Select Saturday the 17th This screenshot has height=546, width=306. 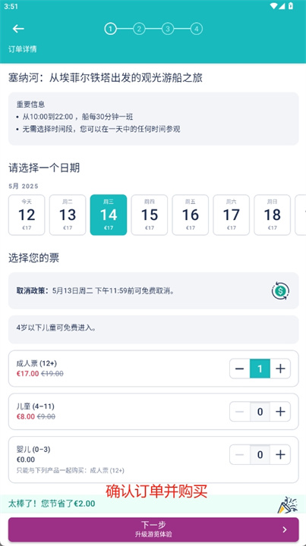point(232,215)
